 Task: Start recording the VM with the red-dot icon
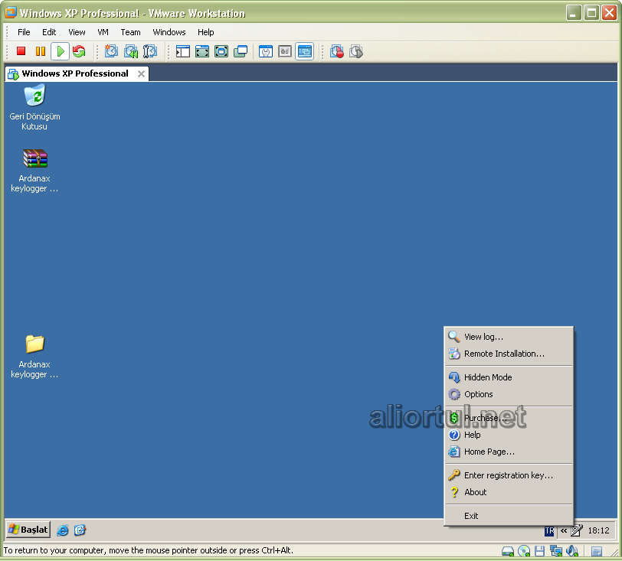337,51
